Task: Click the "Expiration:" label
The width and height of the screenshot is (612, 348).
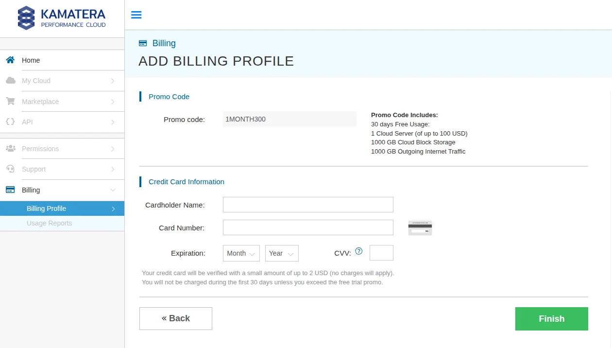Action: point(188,253)
